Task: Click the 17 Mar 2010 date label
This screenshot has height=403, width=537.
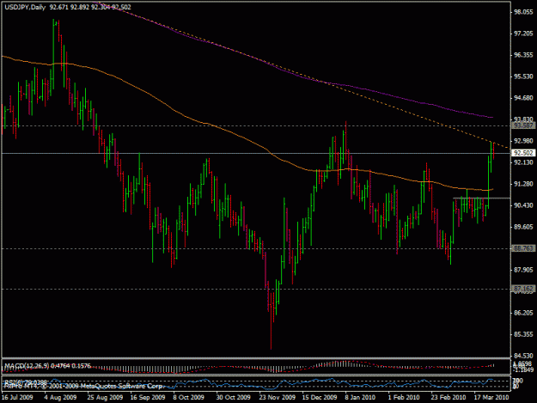Action: click(x=491, y=397)
